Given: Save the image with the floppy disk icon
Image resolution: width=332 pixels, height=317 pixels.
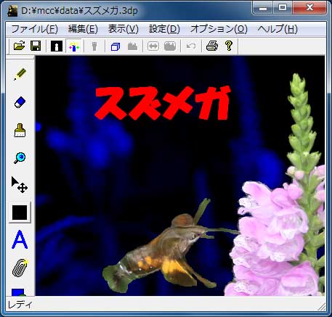Looking at the screenshot, I should [x=36, y=46].
